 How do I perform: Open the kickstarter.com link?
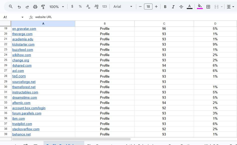click(23, 45)
